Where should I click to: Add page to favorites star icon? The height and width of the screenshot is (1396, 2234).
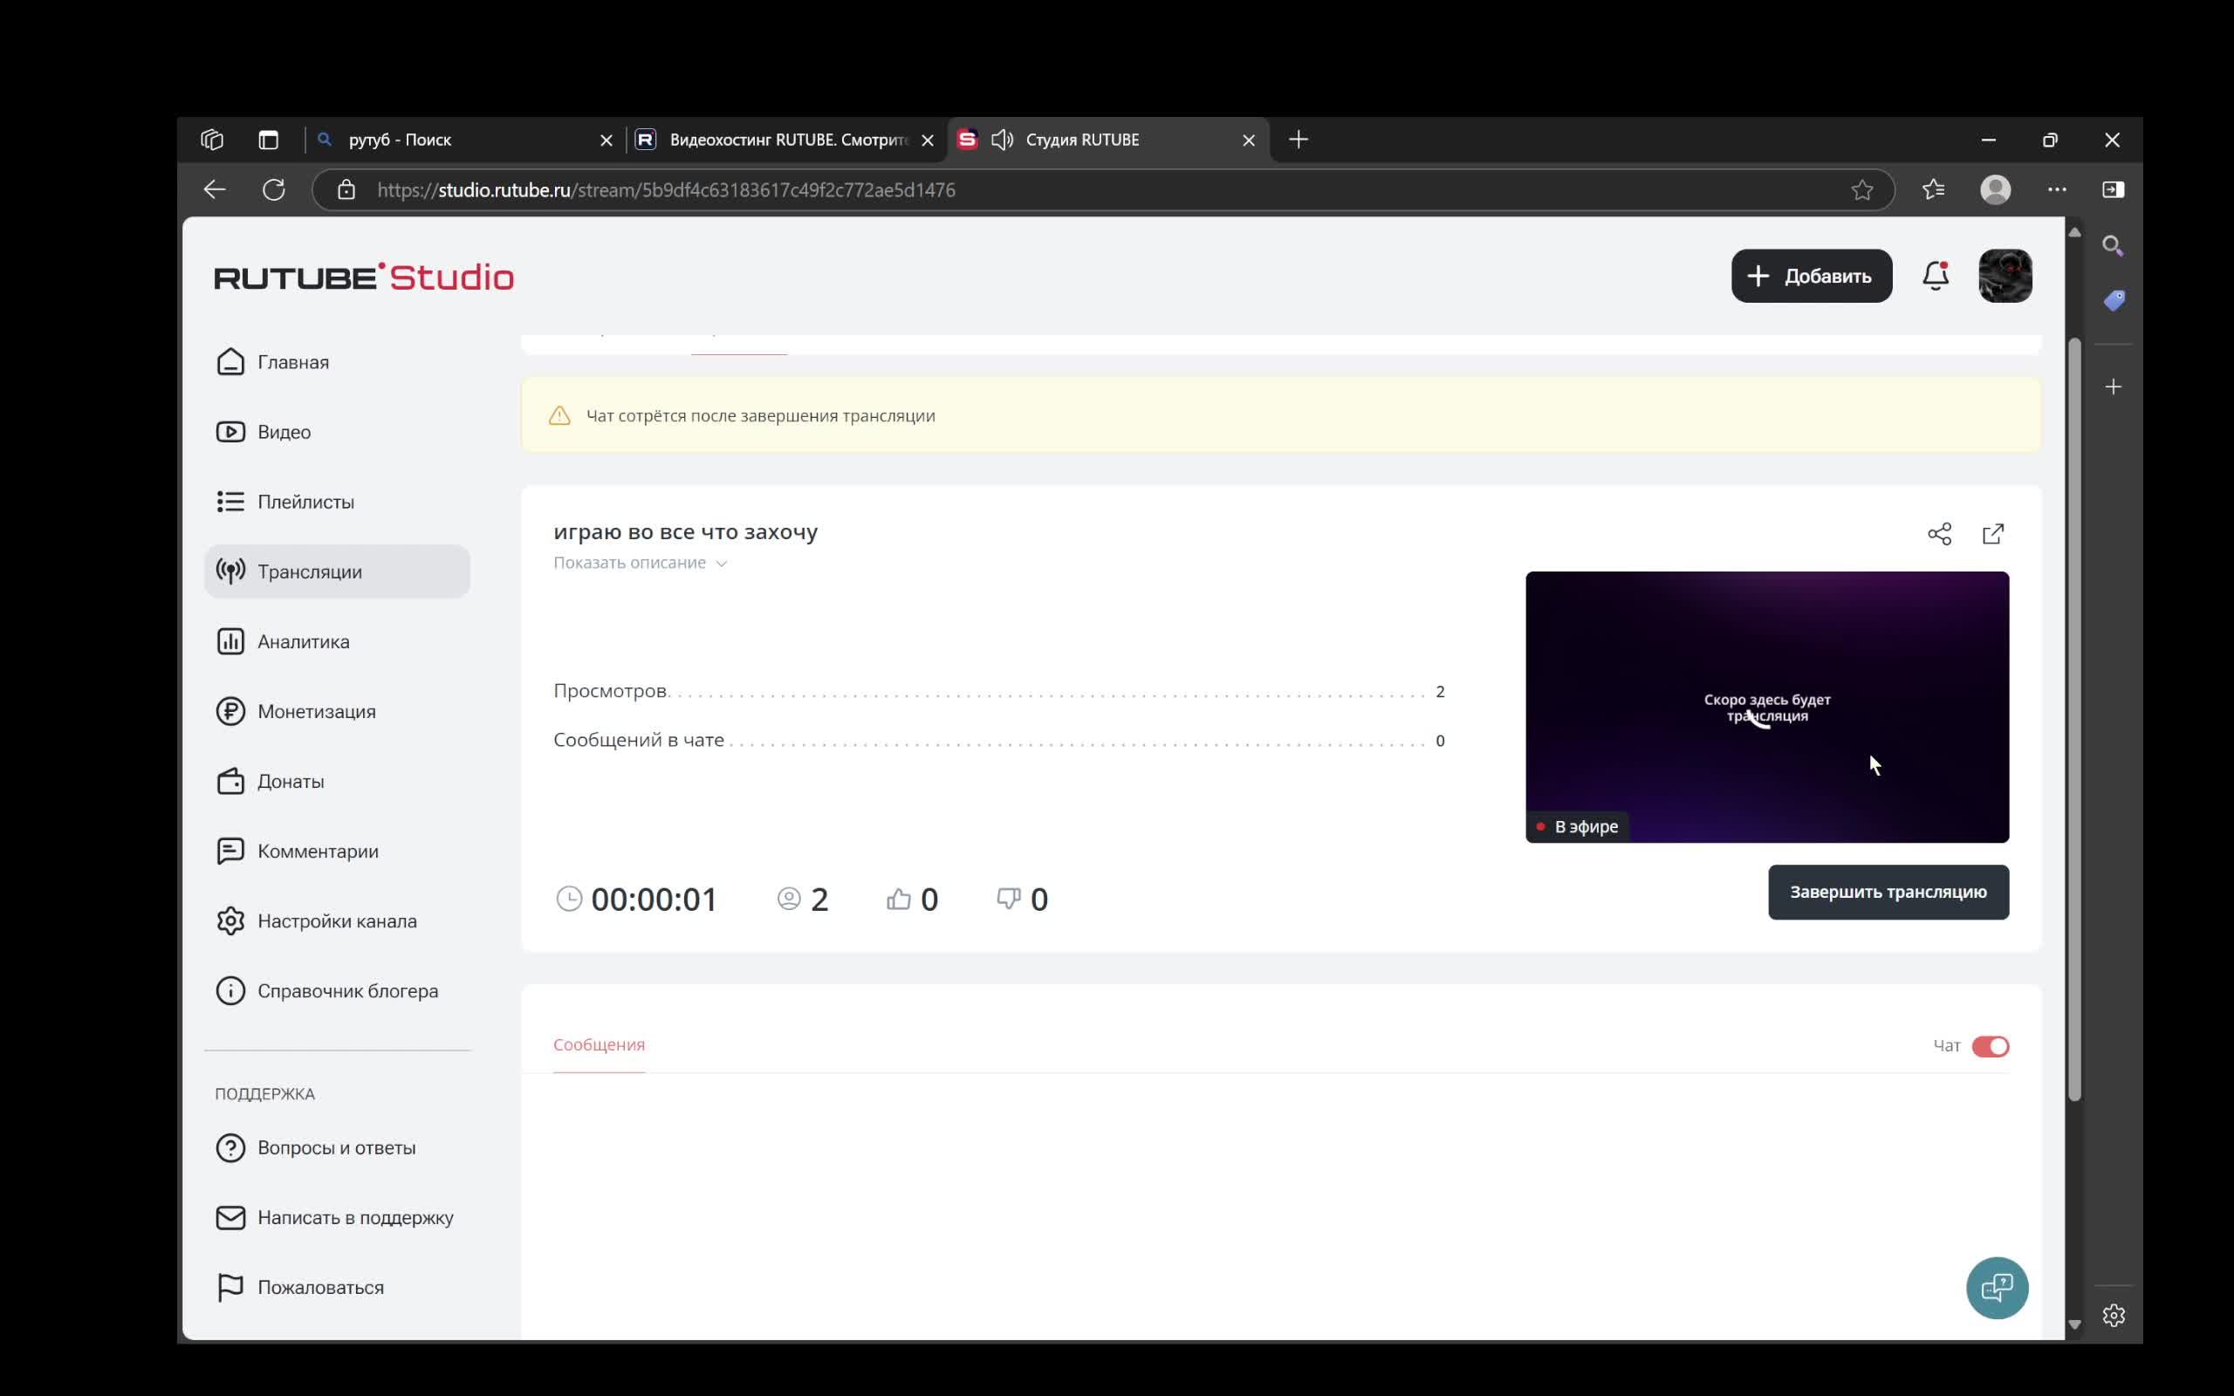1862,190
